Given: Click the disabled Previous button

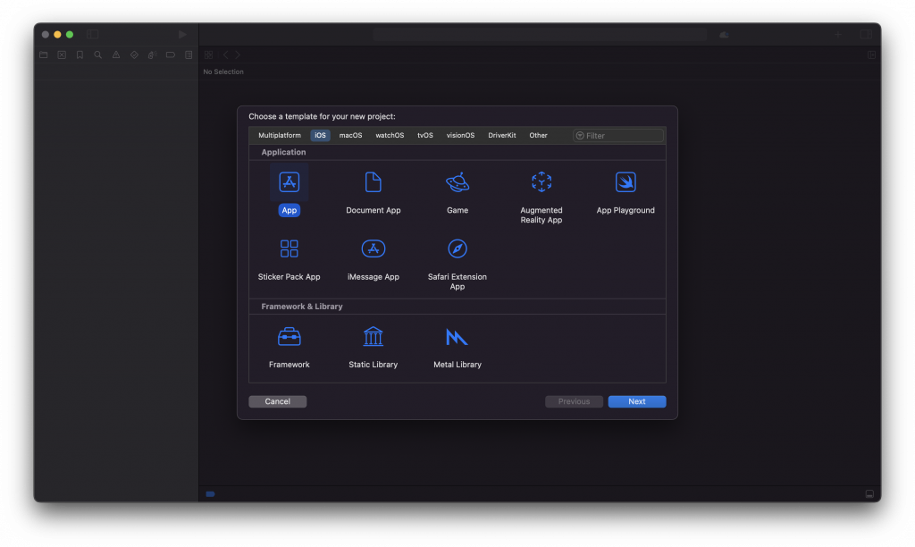Looking at the screenshot, I should click(x=574, y=401).
